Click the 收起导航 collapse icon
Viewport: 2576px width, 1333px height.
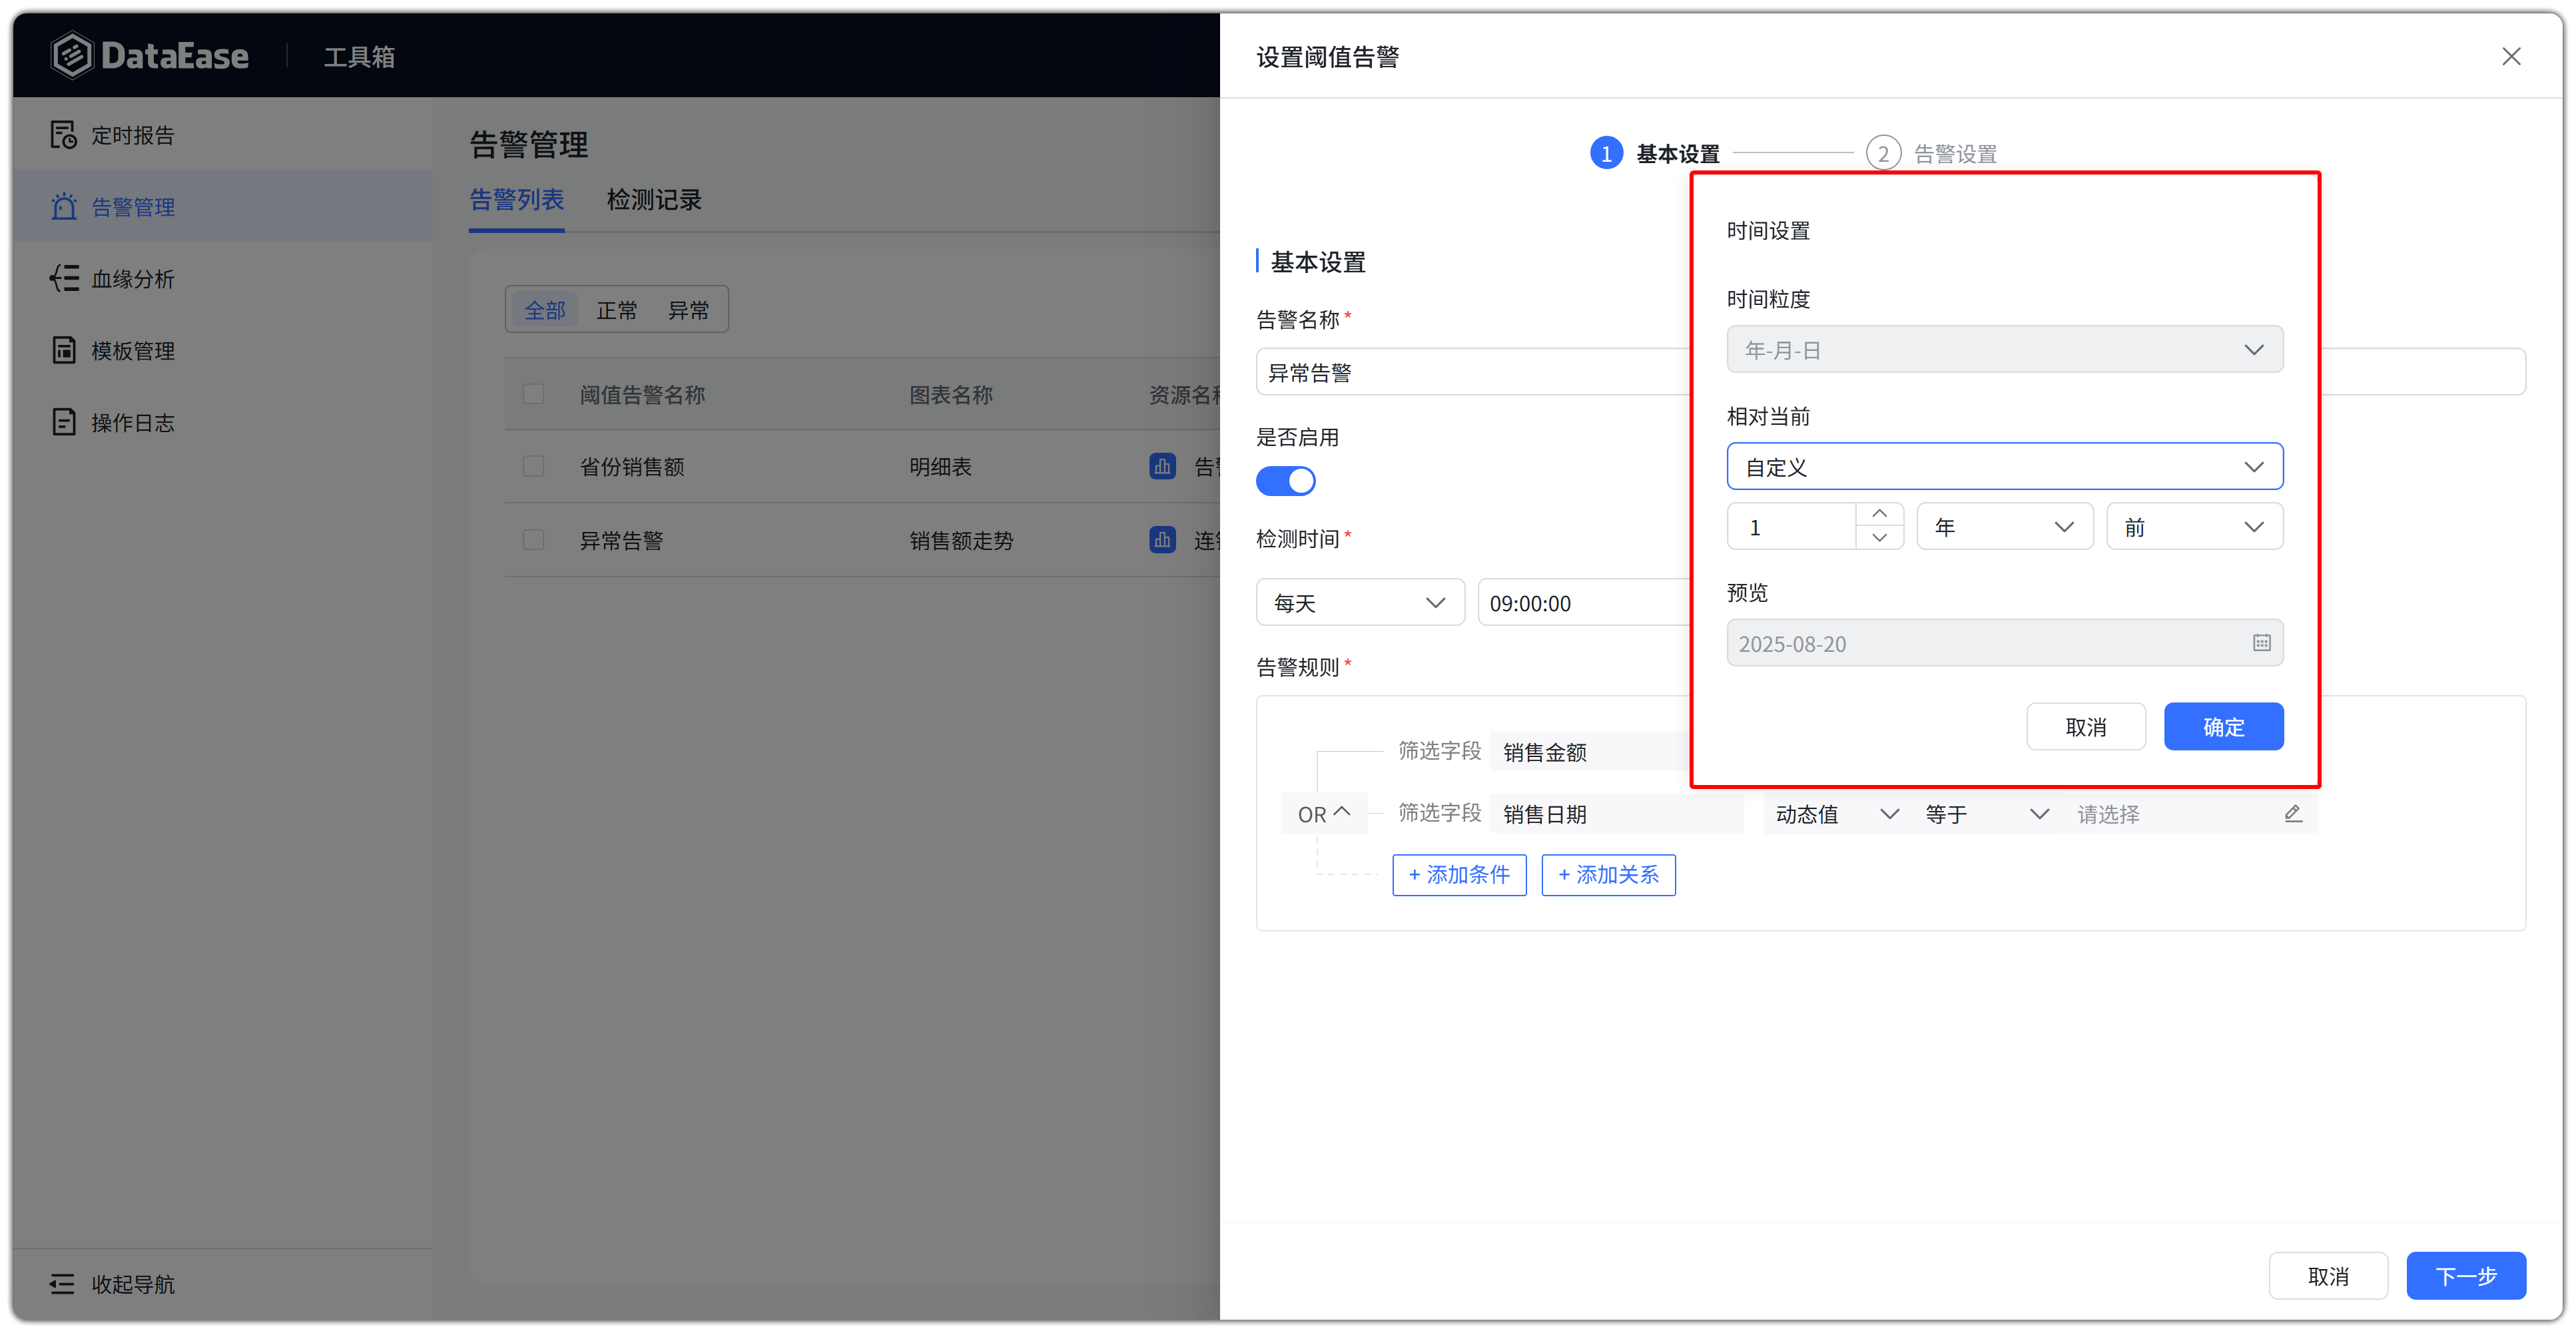[62, 1283]
